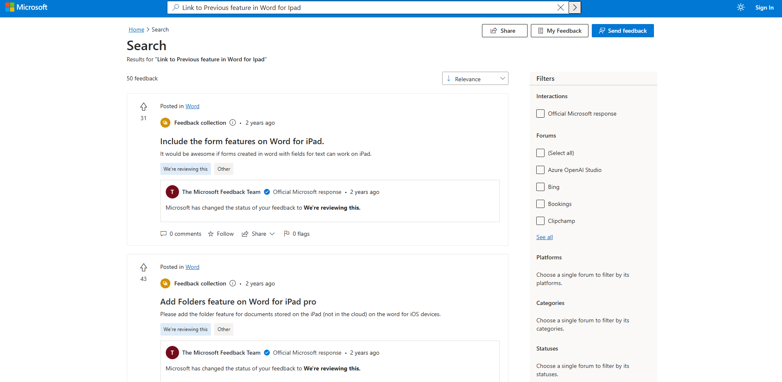Click the 'Other' tag on second post
Screen dimensions: 782x382
click(x=224, y=329)
